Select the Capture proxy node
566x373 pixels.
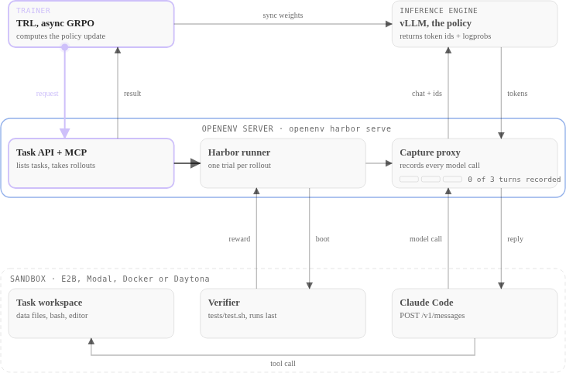(x=475, y=163)
